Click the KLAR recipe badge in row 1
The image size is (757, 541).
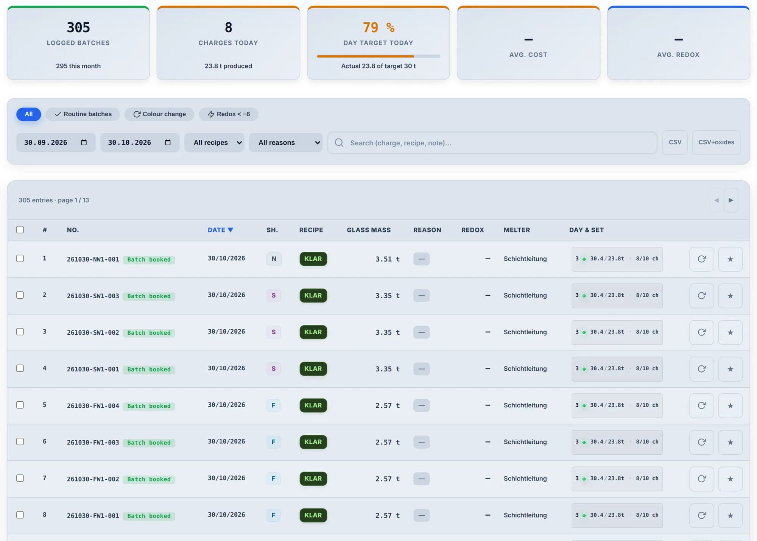coord(313,259)
